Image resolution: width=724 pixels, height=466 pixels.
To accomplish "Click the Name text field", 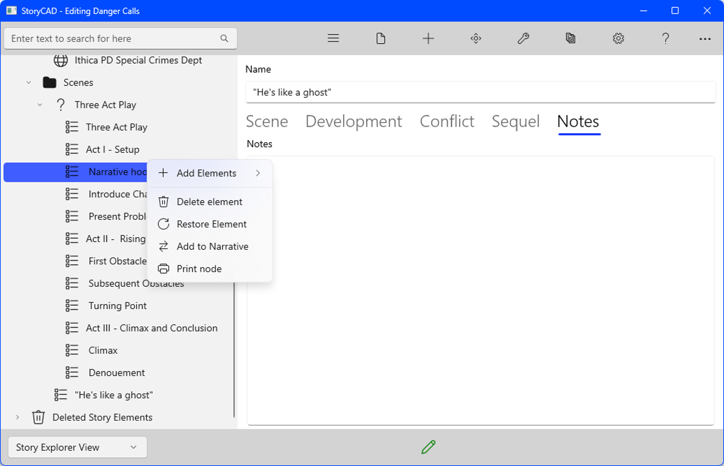I will [480, 92].
